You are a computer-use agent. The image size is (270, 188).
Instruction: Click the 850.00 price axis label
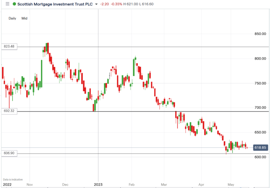(x=260, y=34)
